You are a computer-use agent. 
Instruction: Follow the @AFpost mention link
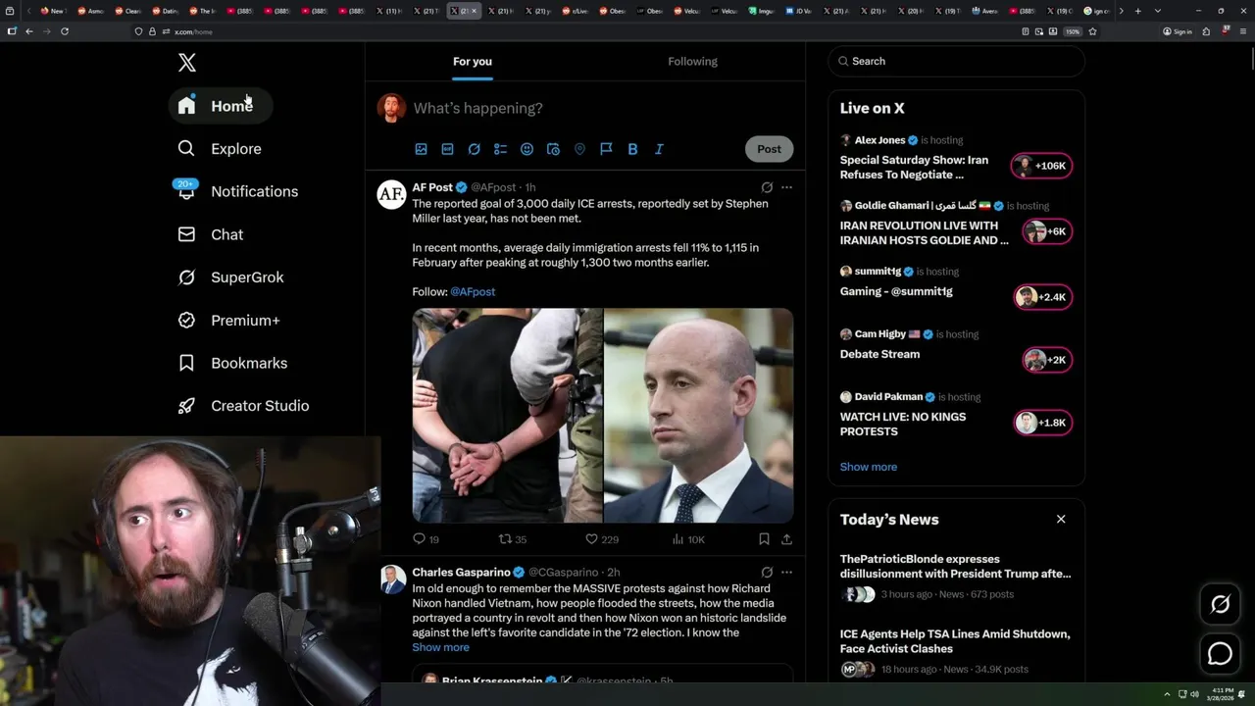click(x=473, y=292)
